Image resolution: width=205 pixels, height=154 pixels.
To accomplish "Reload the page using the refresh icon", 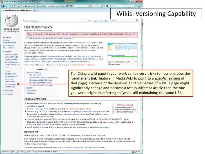I will (x=98, y=6).
